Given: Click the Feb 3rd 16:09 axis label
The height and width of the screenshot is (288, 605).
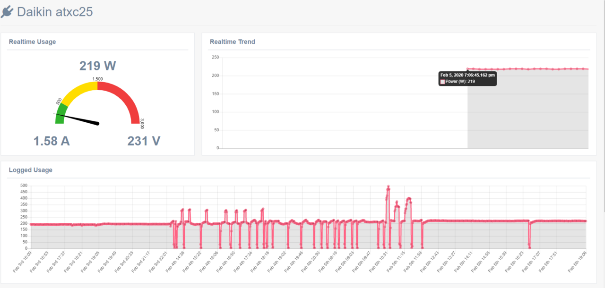Looking at the screenshot, I should 22,262.
